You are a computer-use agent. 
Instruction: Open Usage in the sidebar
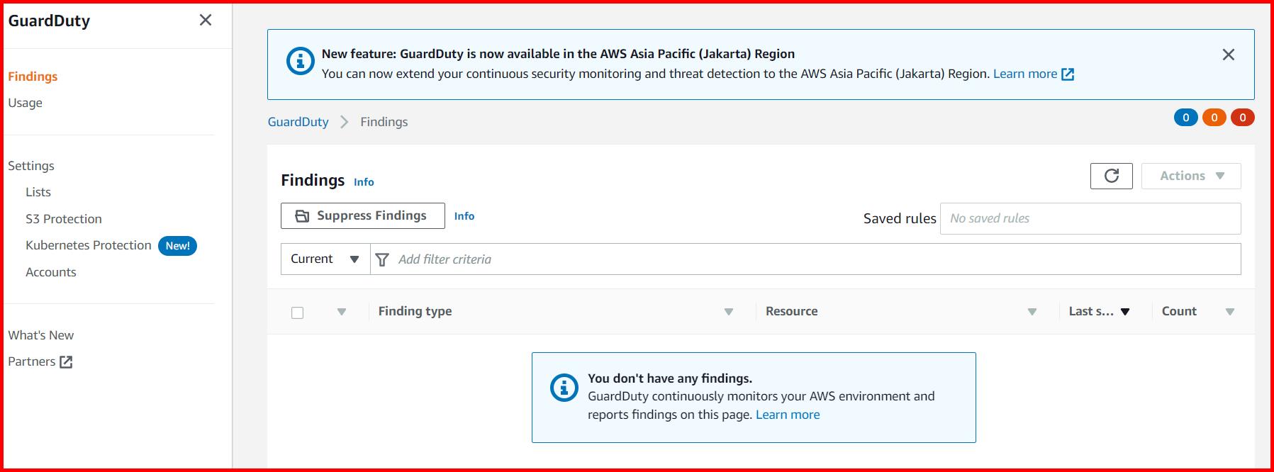tap(26, 103)
